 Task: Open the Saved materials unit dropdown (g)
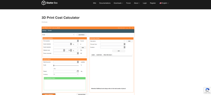click(76, 44)
